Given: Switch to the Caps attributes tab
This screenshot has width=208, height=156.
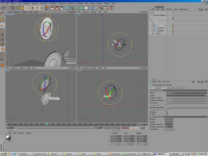Looking at the screenshot, I should click(x=170, y=88).
